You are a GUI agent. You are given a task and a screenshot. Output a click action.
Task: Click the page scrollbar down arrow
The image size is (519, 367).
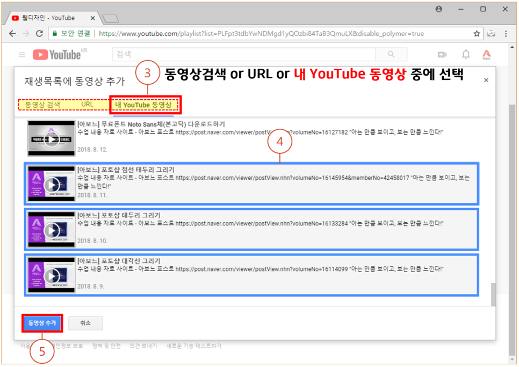tap(513, 360)
